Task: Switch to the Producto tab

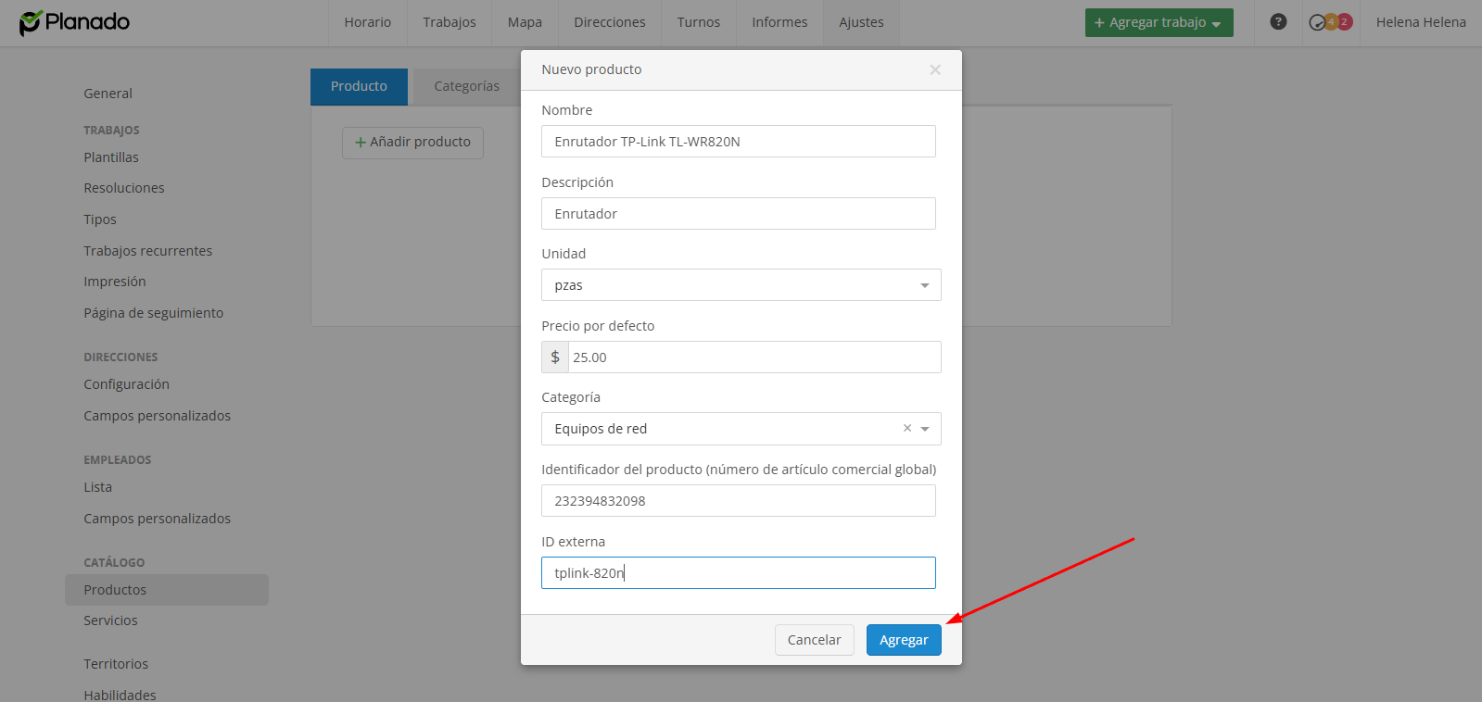Action: [x=359, y=86]
